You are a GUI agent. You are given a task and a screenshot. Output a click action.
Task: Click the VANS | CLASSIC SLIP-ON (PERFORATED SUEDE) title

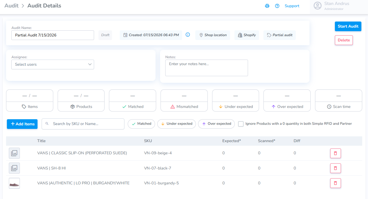[82, 153]
